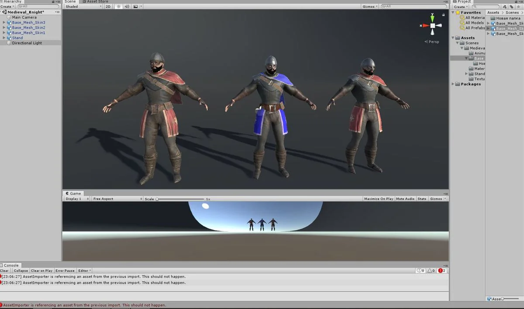This screenshot has width=524, height=309.
Task: Toggle scene lighting with the sun icon
Action: tap(118, 7)
